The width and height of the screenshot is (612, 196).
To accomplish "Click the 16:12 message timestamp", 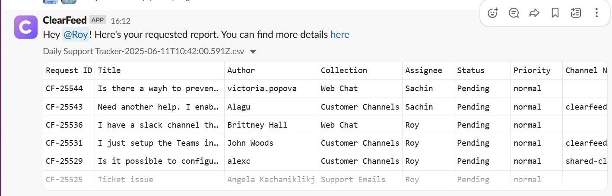I will coord(120,21).
